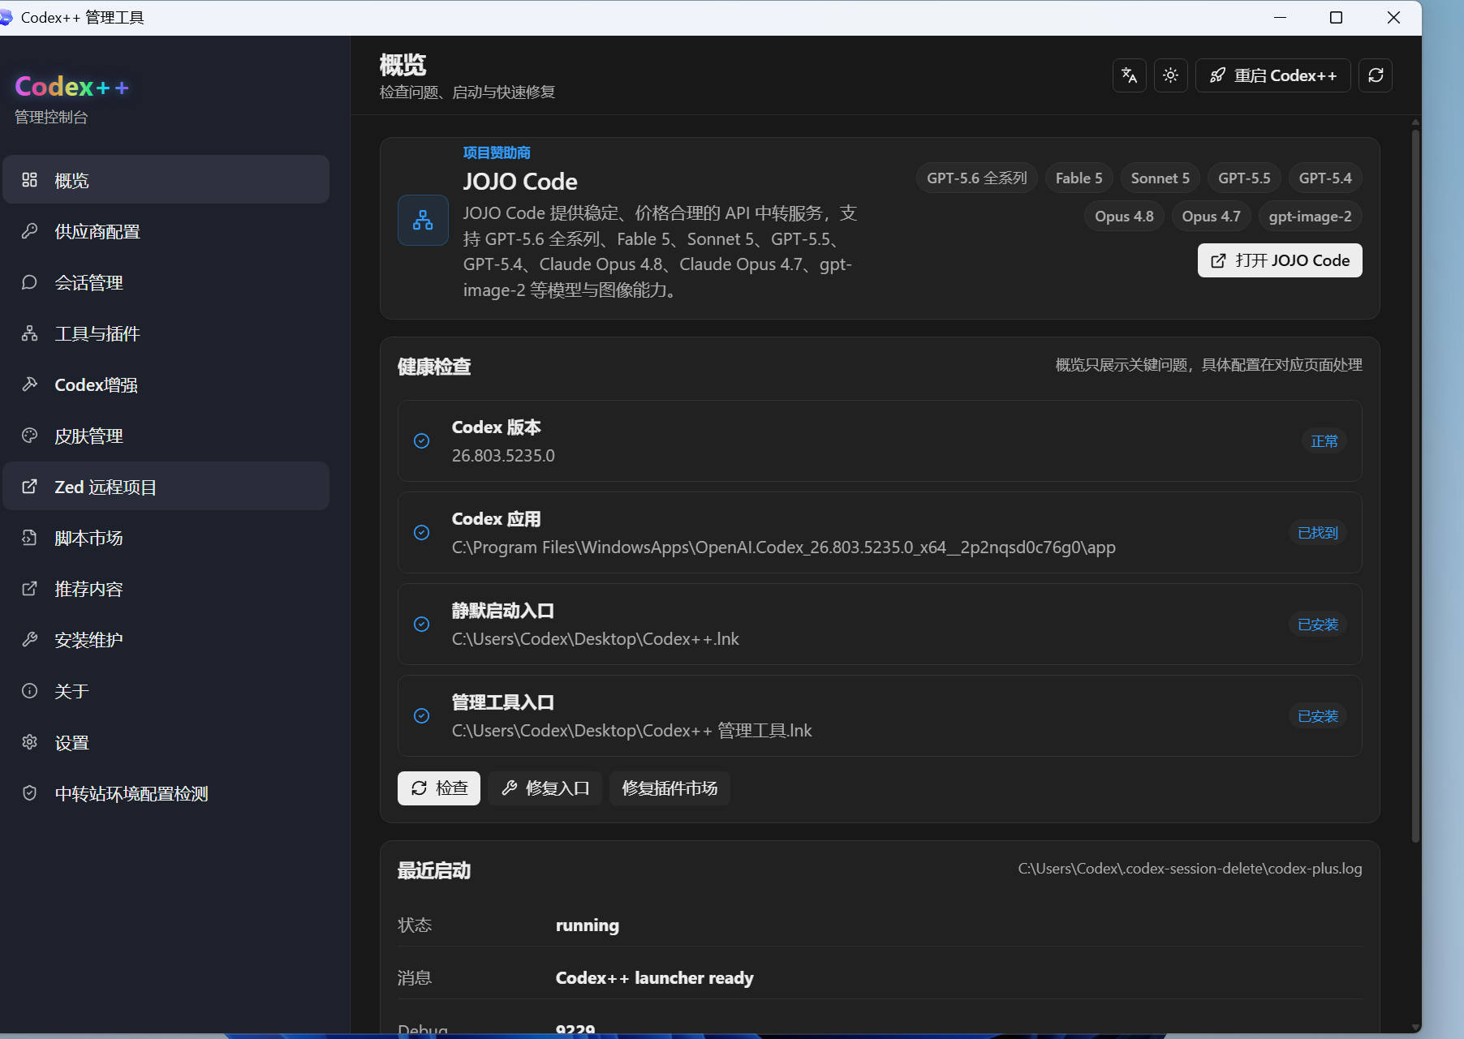Click the running status value

point(588,925)
